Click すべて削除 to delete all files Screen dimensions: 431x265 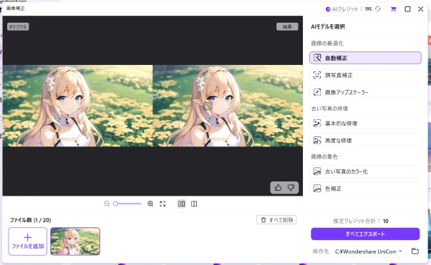(276, 220)
